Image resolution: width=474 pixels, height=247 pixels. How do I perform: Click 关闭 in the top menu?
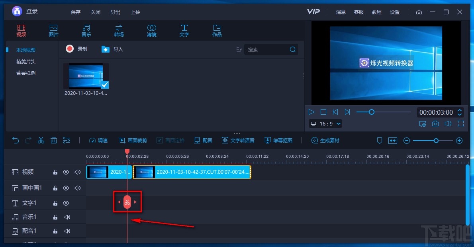pyautogui.click(x=96, y=12)
